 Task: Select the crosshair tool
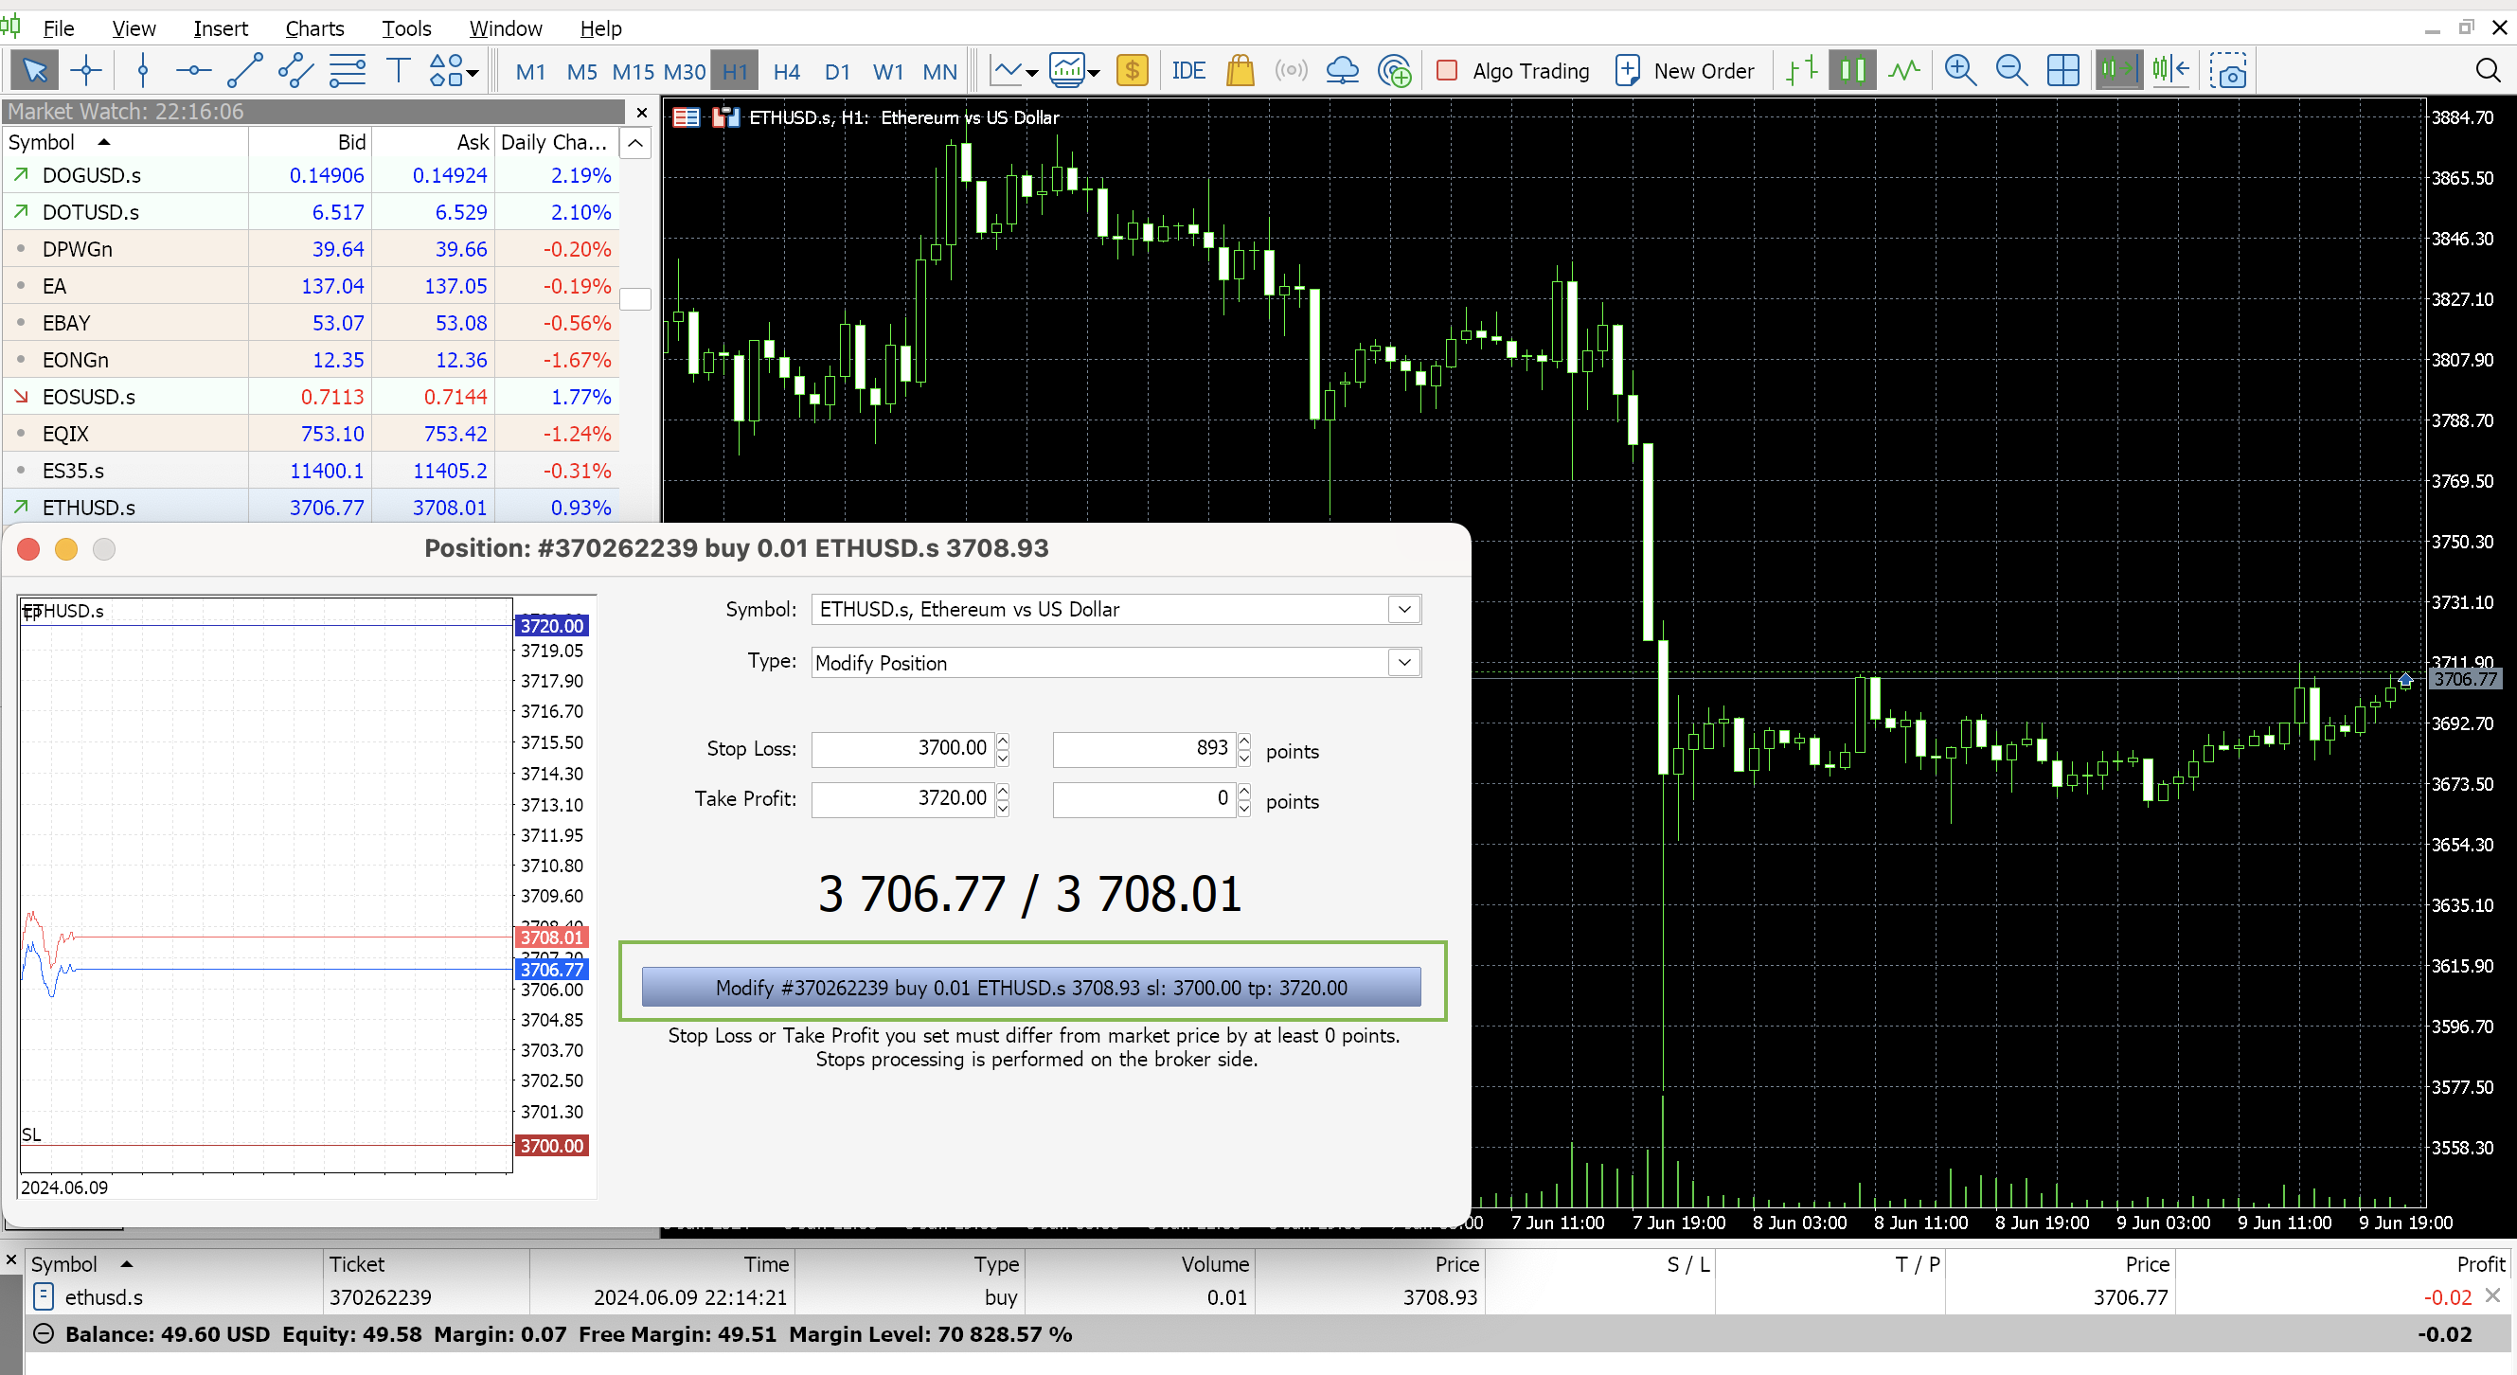[86, 70]
